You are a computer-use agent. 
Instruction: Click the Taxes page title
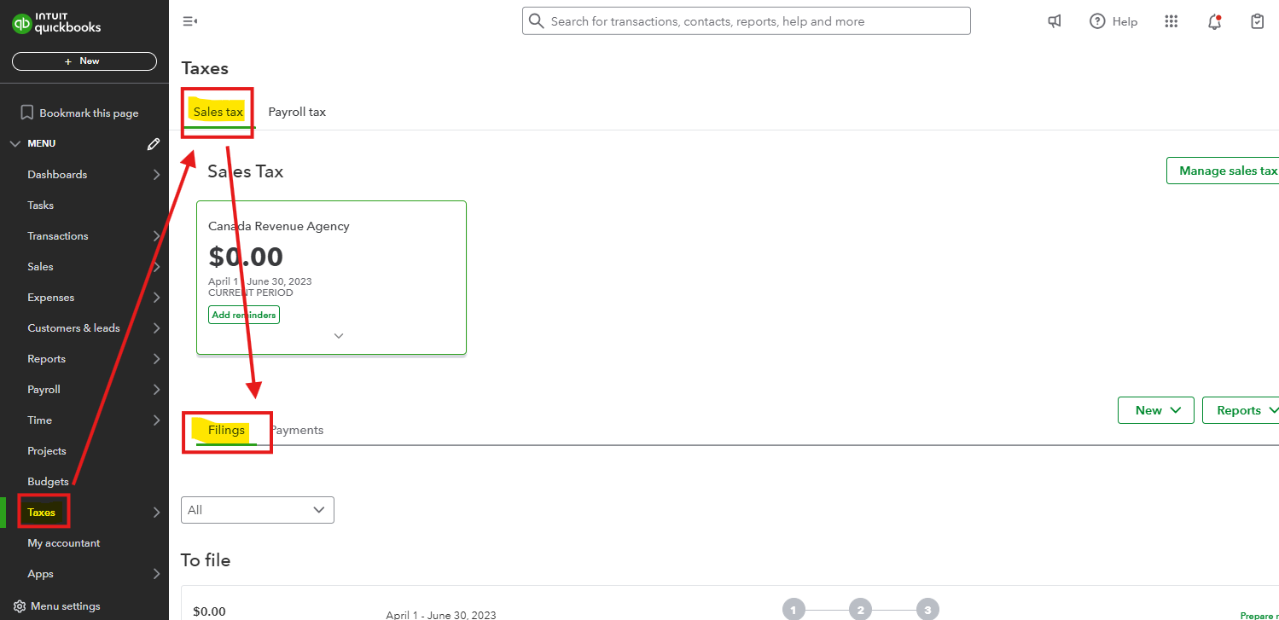pyautogui.click(x=206, y=68)
